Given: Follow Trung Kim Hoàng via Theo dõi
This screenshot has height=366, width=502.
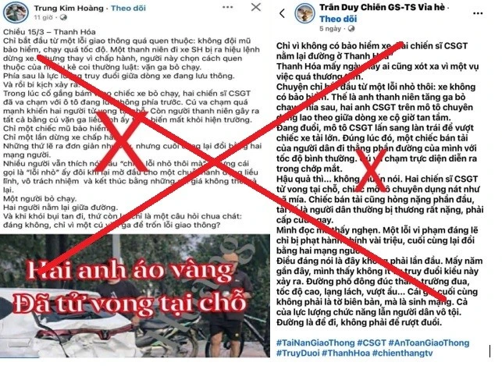Looking at the screenshot, I should coord(128,9).
